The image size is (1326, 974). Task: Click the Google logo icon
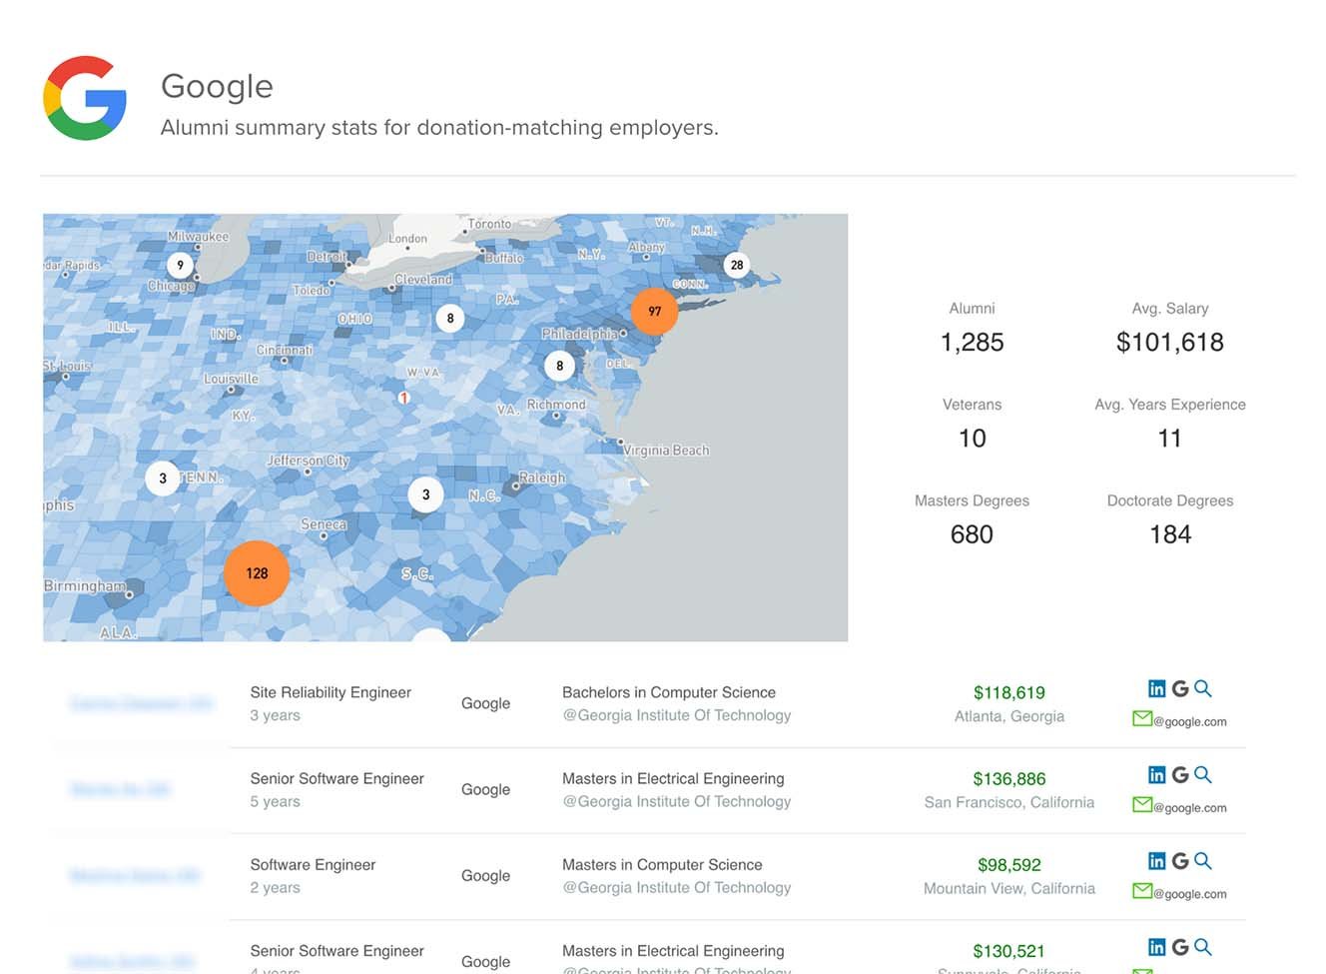tap(85, 98)
